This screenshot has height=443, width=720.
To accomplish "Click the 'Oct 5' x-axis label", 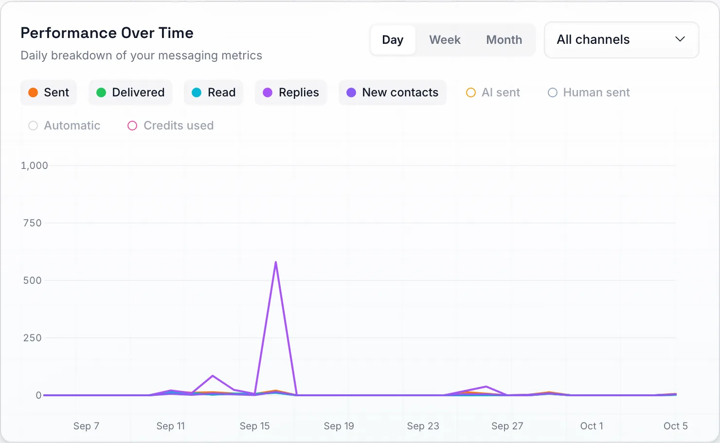I will [x=676, y=426].
